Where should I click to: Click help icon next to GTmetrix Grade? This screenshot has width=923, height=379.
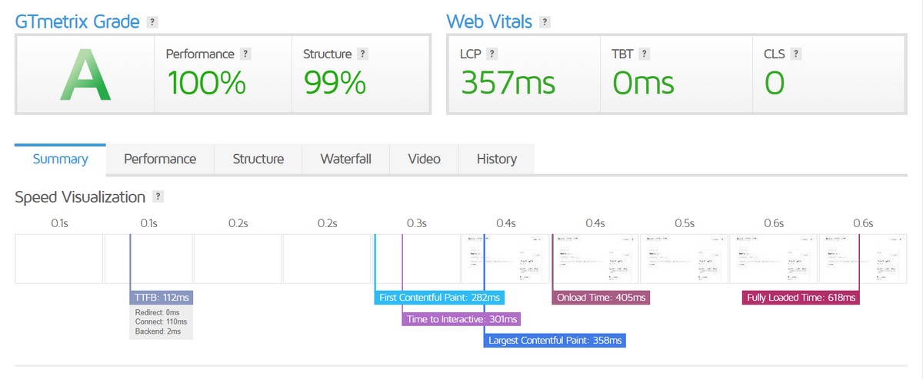coord(152,22)
